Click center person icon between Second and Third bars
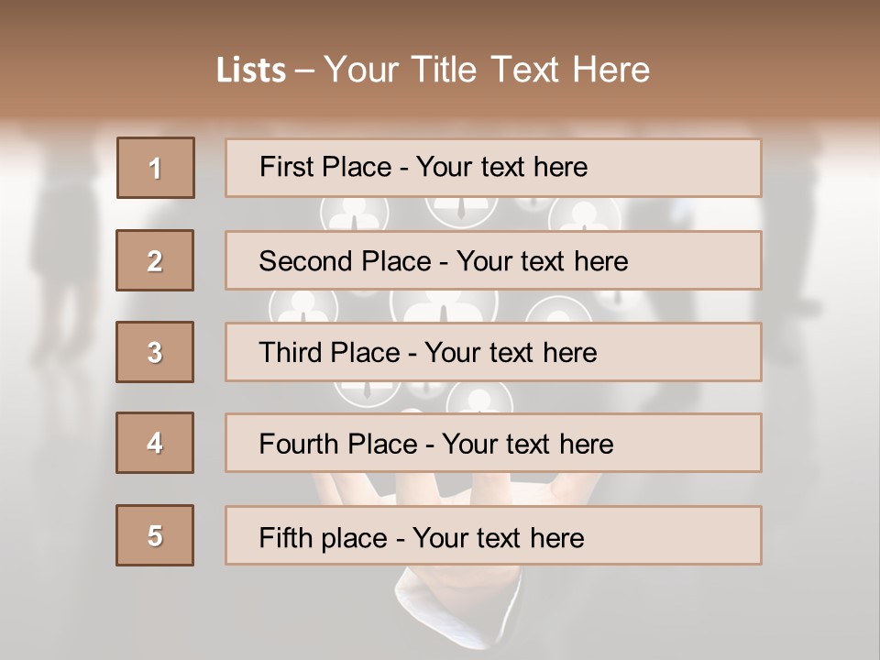880x660 pixels. click(x=444, y=306)
